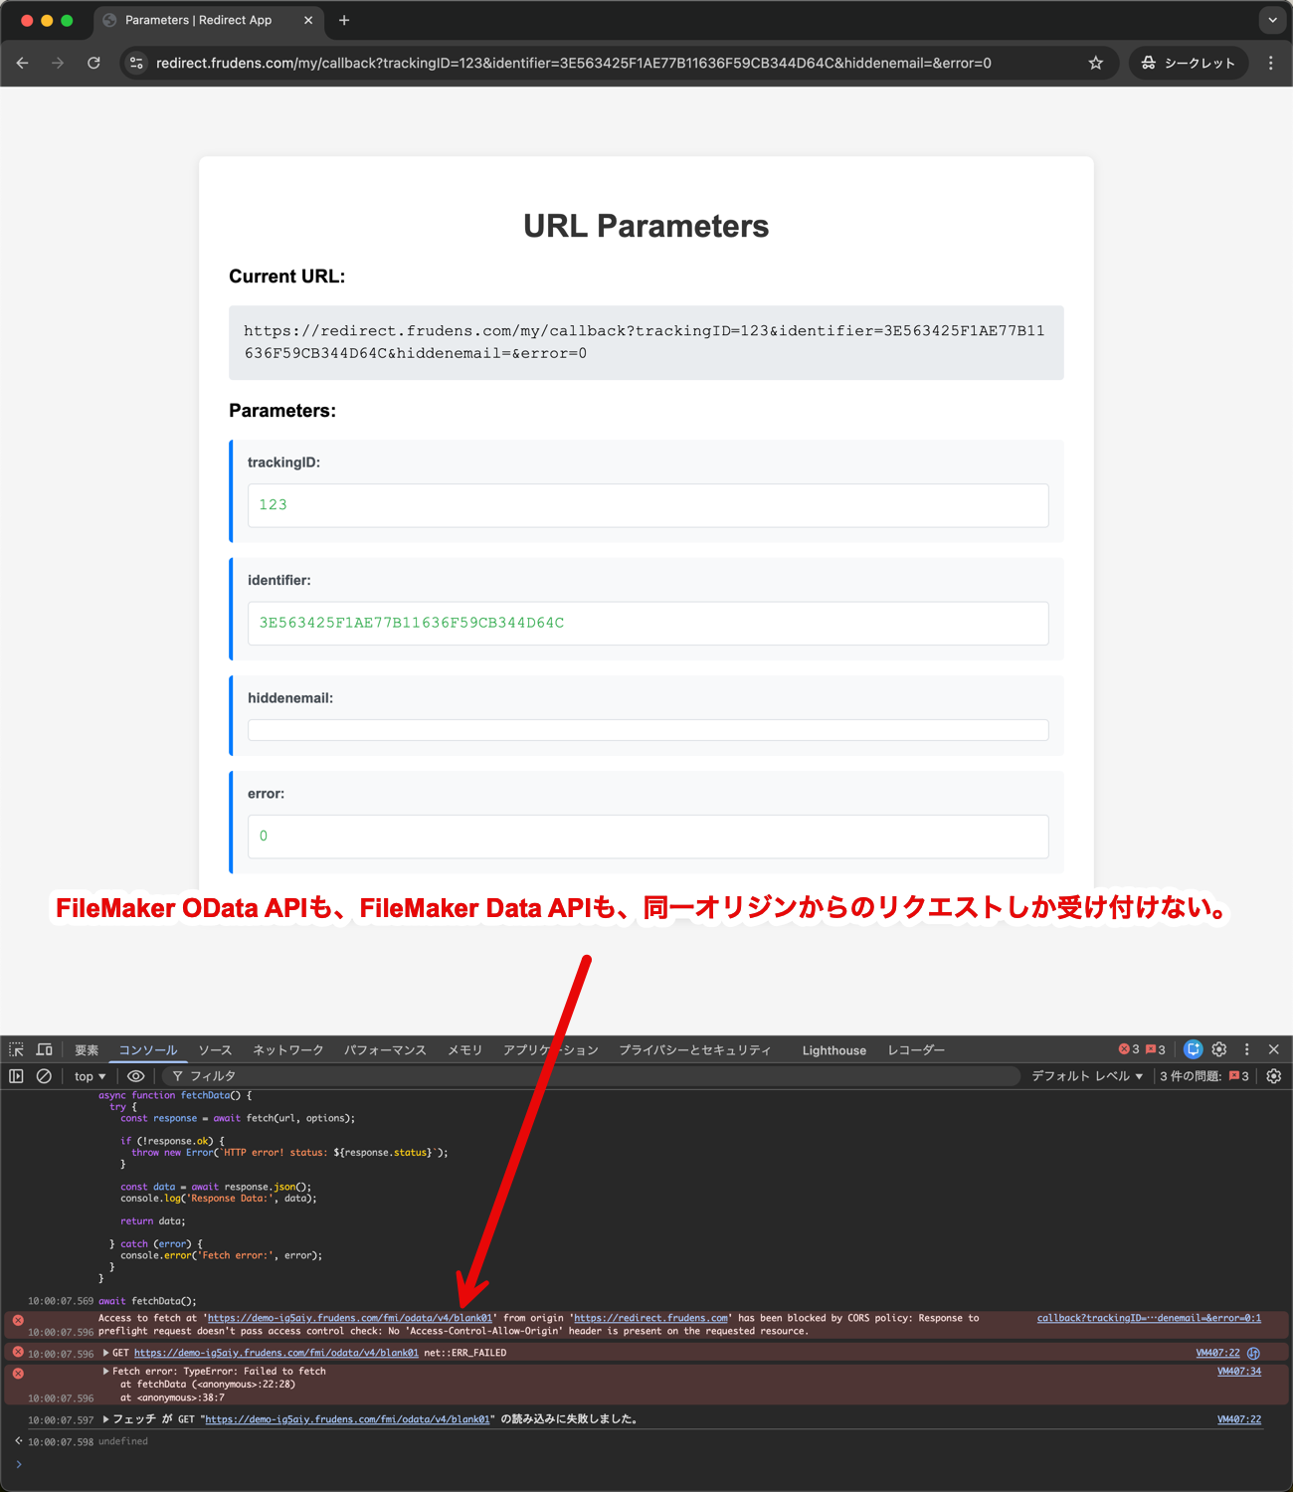Click the error icon on CORS message row
1293x1492 pixels.
[x=18, y=1320]
